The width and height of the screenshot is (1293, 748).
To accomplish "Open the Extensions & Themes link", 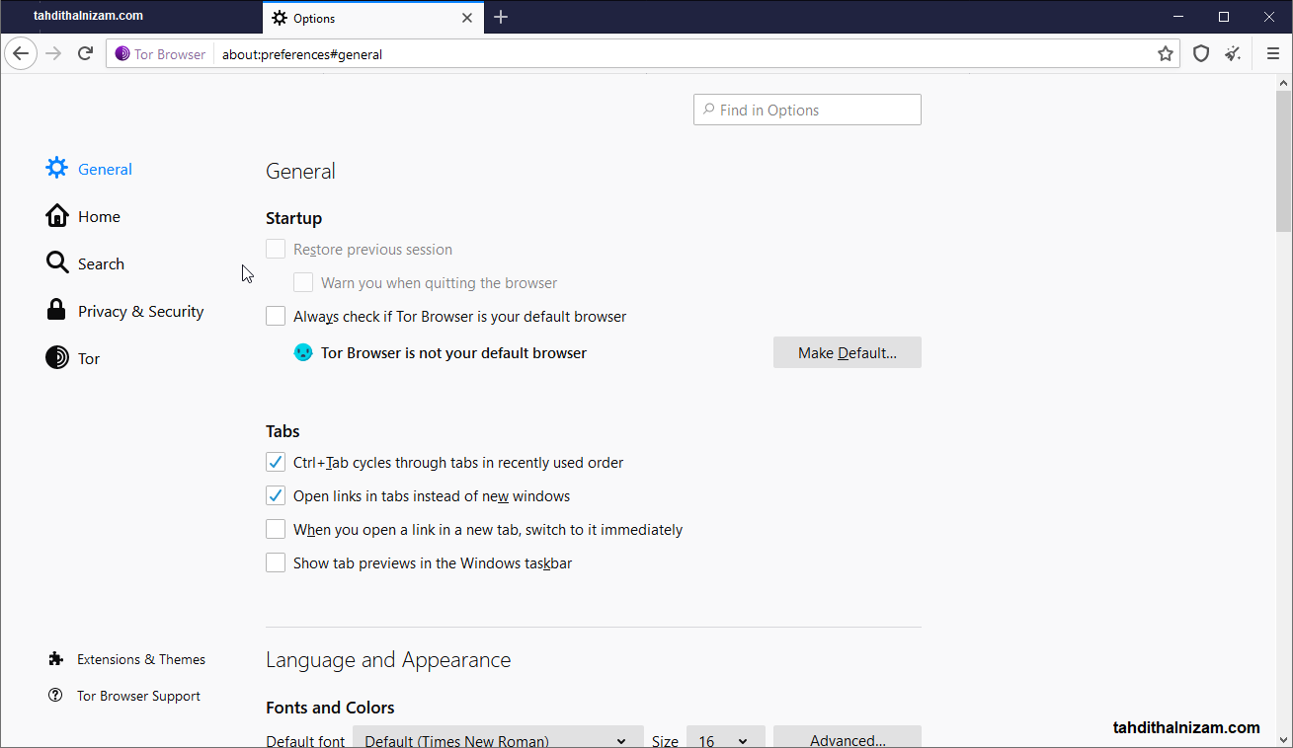I will click(x=141, y=659).
